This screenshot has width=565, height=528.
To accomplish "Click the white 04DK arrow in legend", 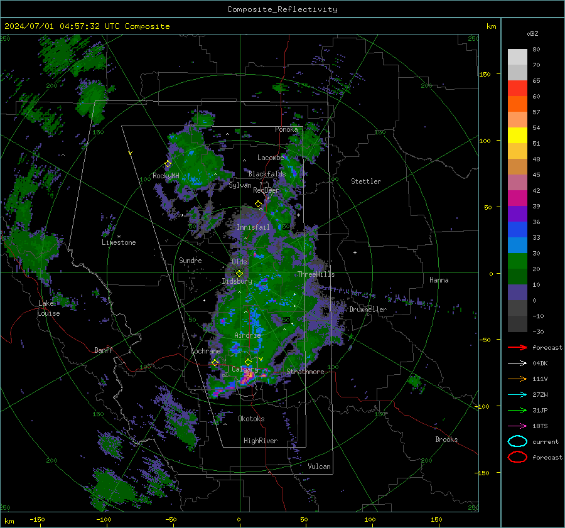I will coord(517,363).
